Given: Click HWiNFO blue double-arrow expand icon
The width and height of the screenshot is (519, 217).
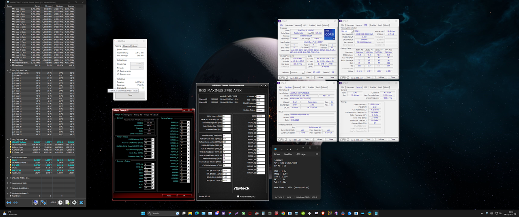Looking at the screenshot, I should [9, 202].
